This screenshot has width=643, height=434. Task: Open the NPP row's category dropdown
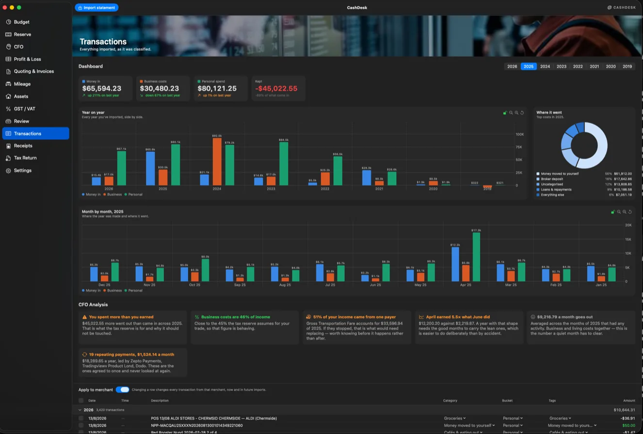point(469,425)
